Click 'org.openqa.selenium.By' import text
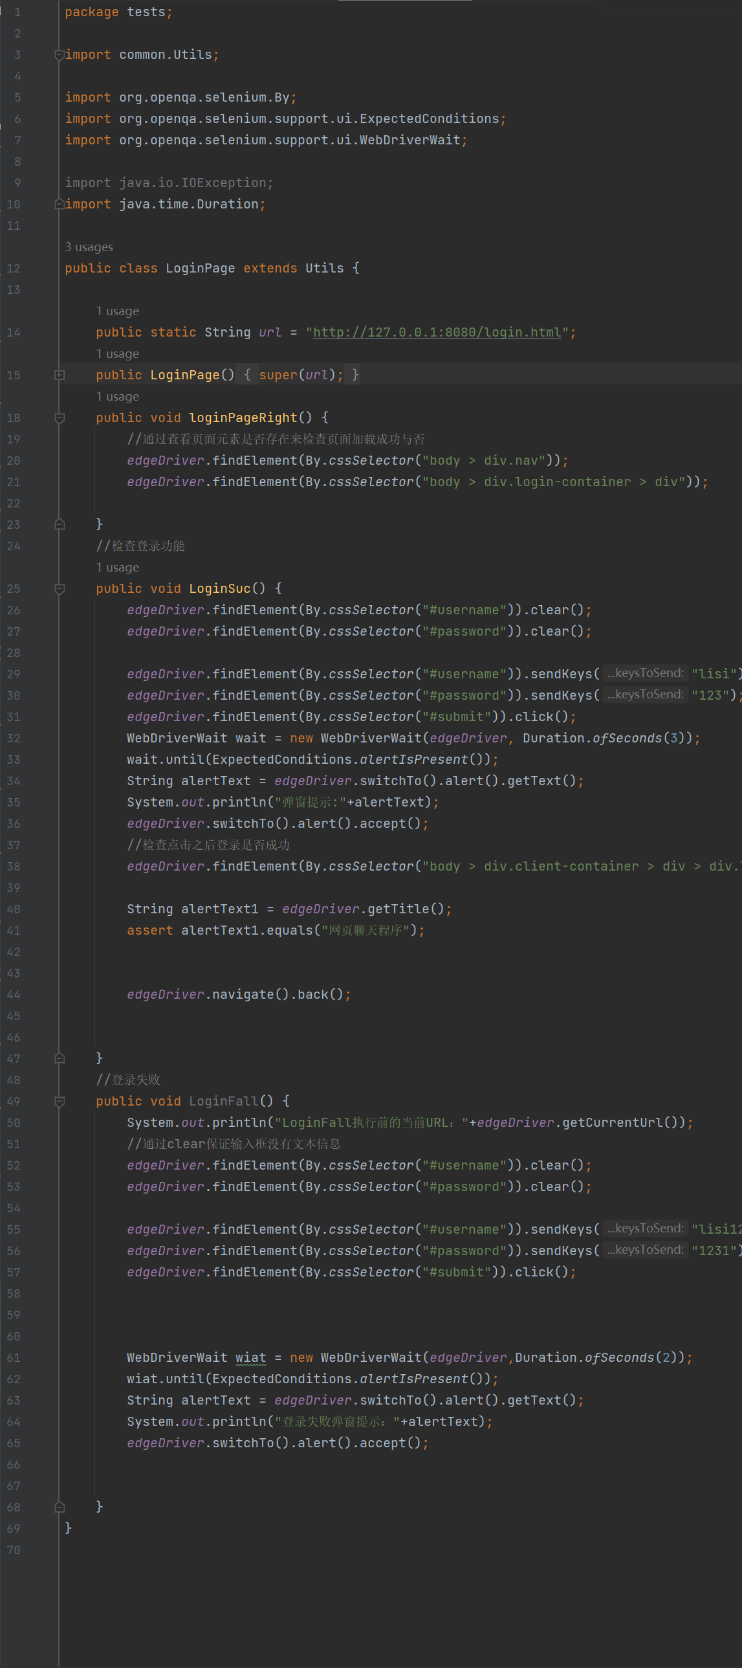742x1668 pixels. (x=204, y=97)
